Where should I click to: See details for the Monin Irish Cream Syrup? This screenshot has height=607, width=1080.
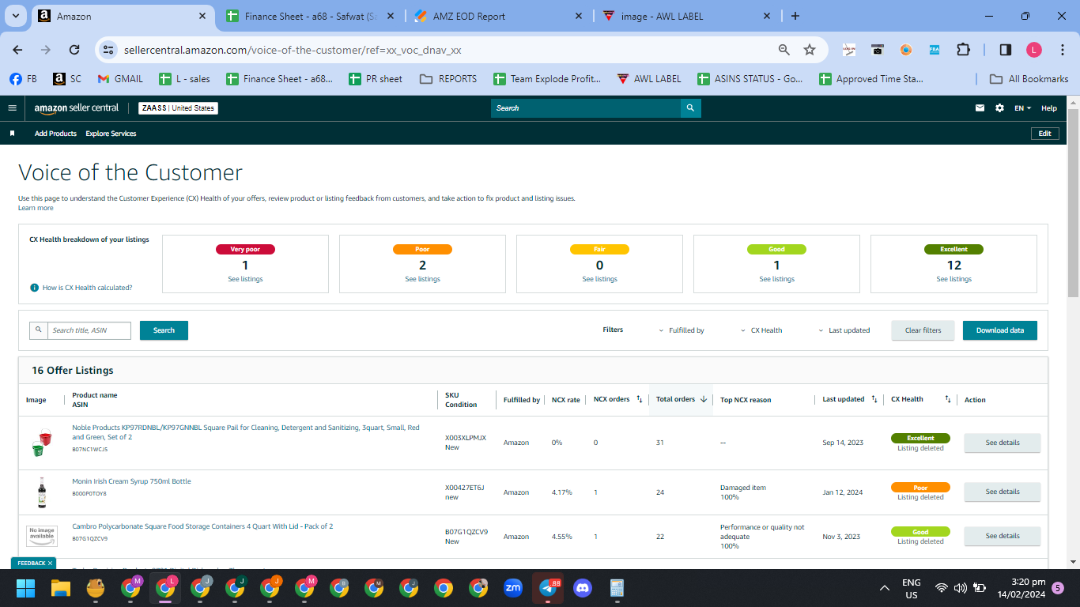(x=1002, y=492)
